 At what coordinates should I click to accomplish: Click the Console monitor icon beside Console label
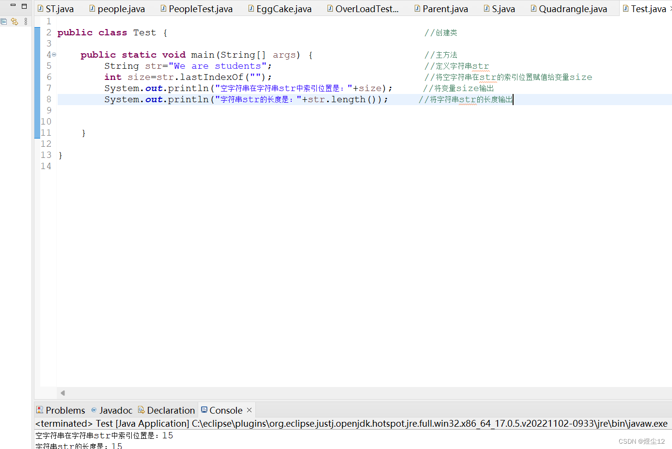[205, 410]
